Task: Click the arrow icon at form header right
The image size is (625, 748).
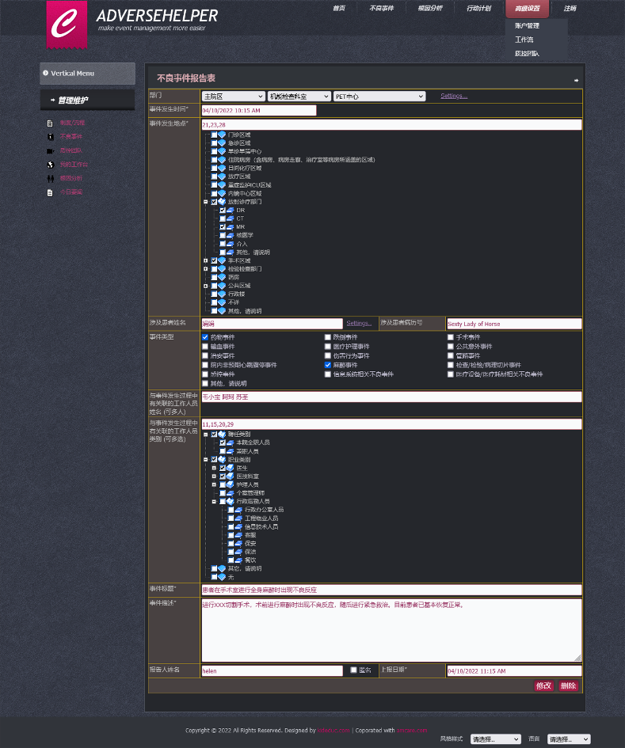Action: click(576, 80)
